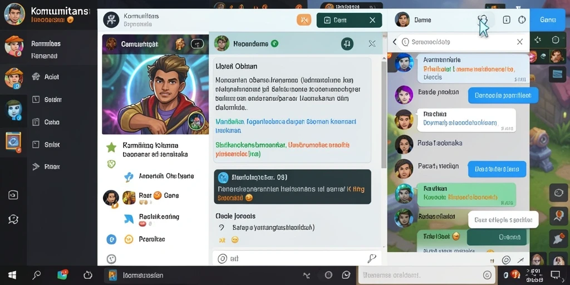Image resolution: width=570 pixels, height=285 pixels.
Task: Click the Dame avatar in chat header
Action: 402,19
